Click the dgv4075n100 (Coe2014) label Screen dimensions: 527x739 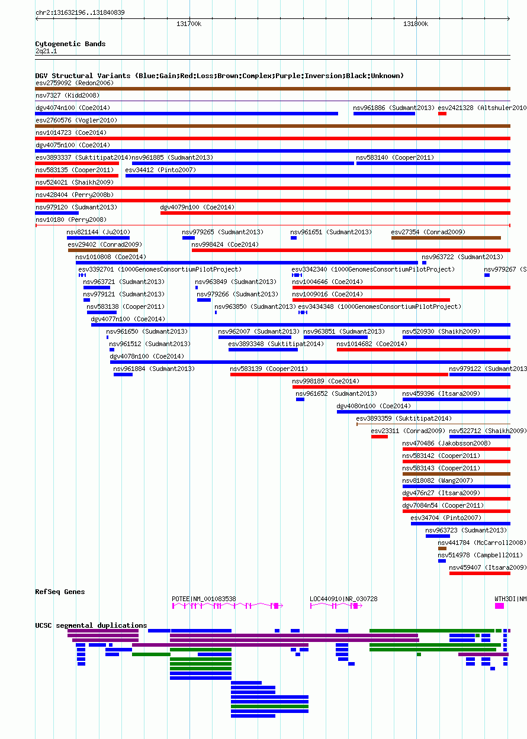point(73,145)
